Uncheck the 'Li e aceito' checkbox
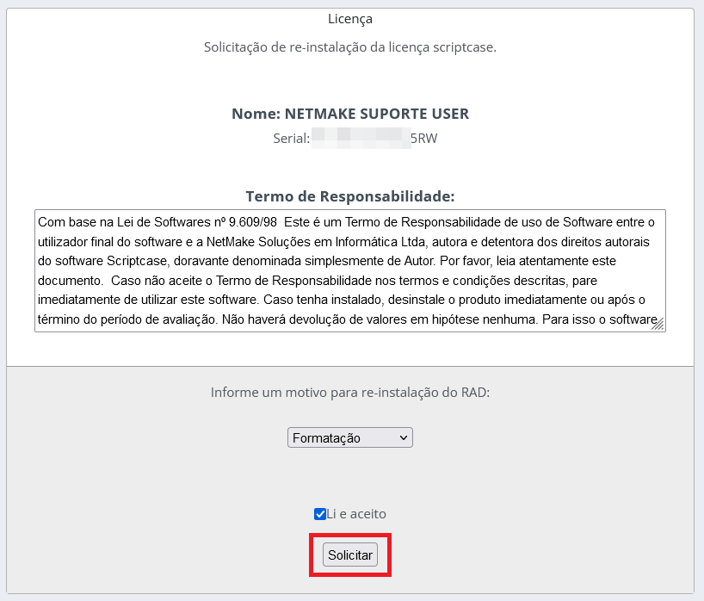Screen dimensions: 704x601 319,514
